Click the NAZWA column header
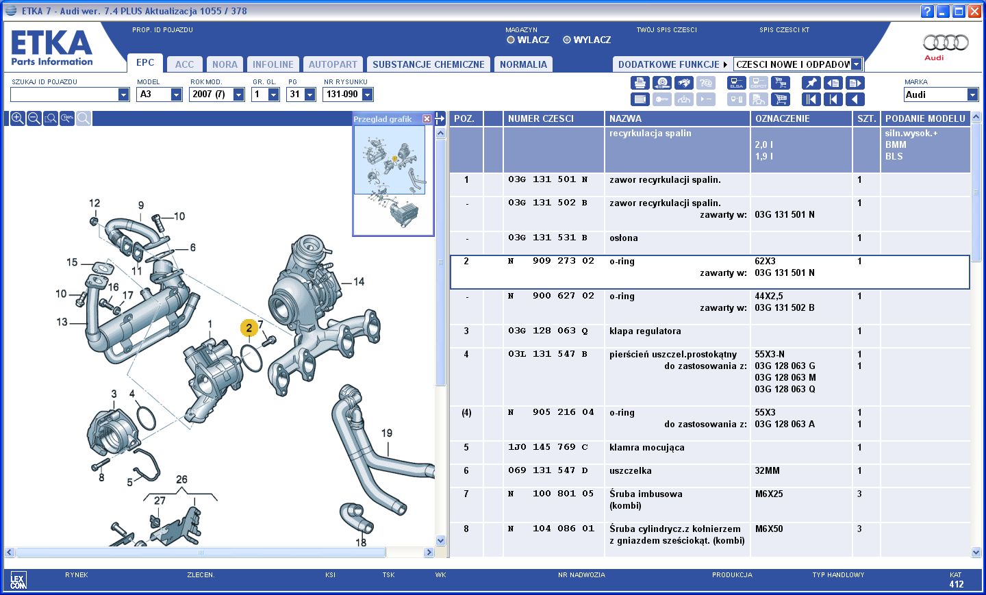Viewport: 986px width, 595px height. [x=677, y=118]
